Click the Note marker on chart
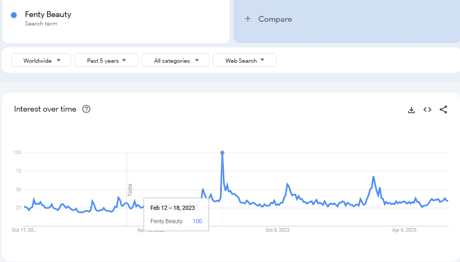460x262 pixels. pyautogui.click(x=130, y=190)
